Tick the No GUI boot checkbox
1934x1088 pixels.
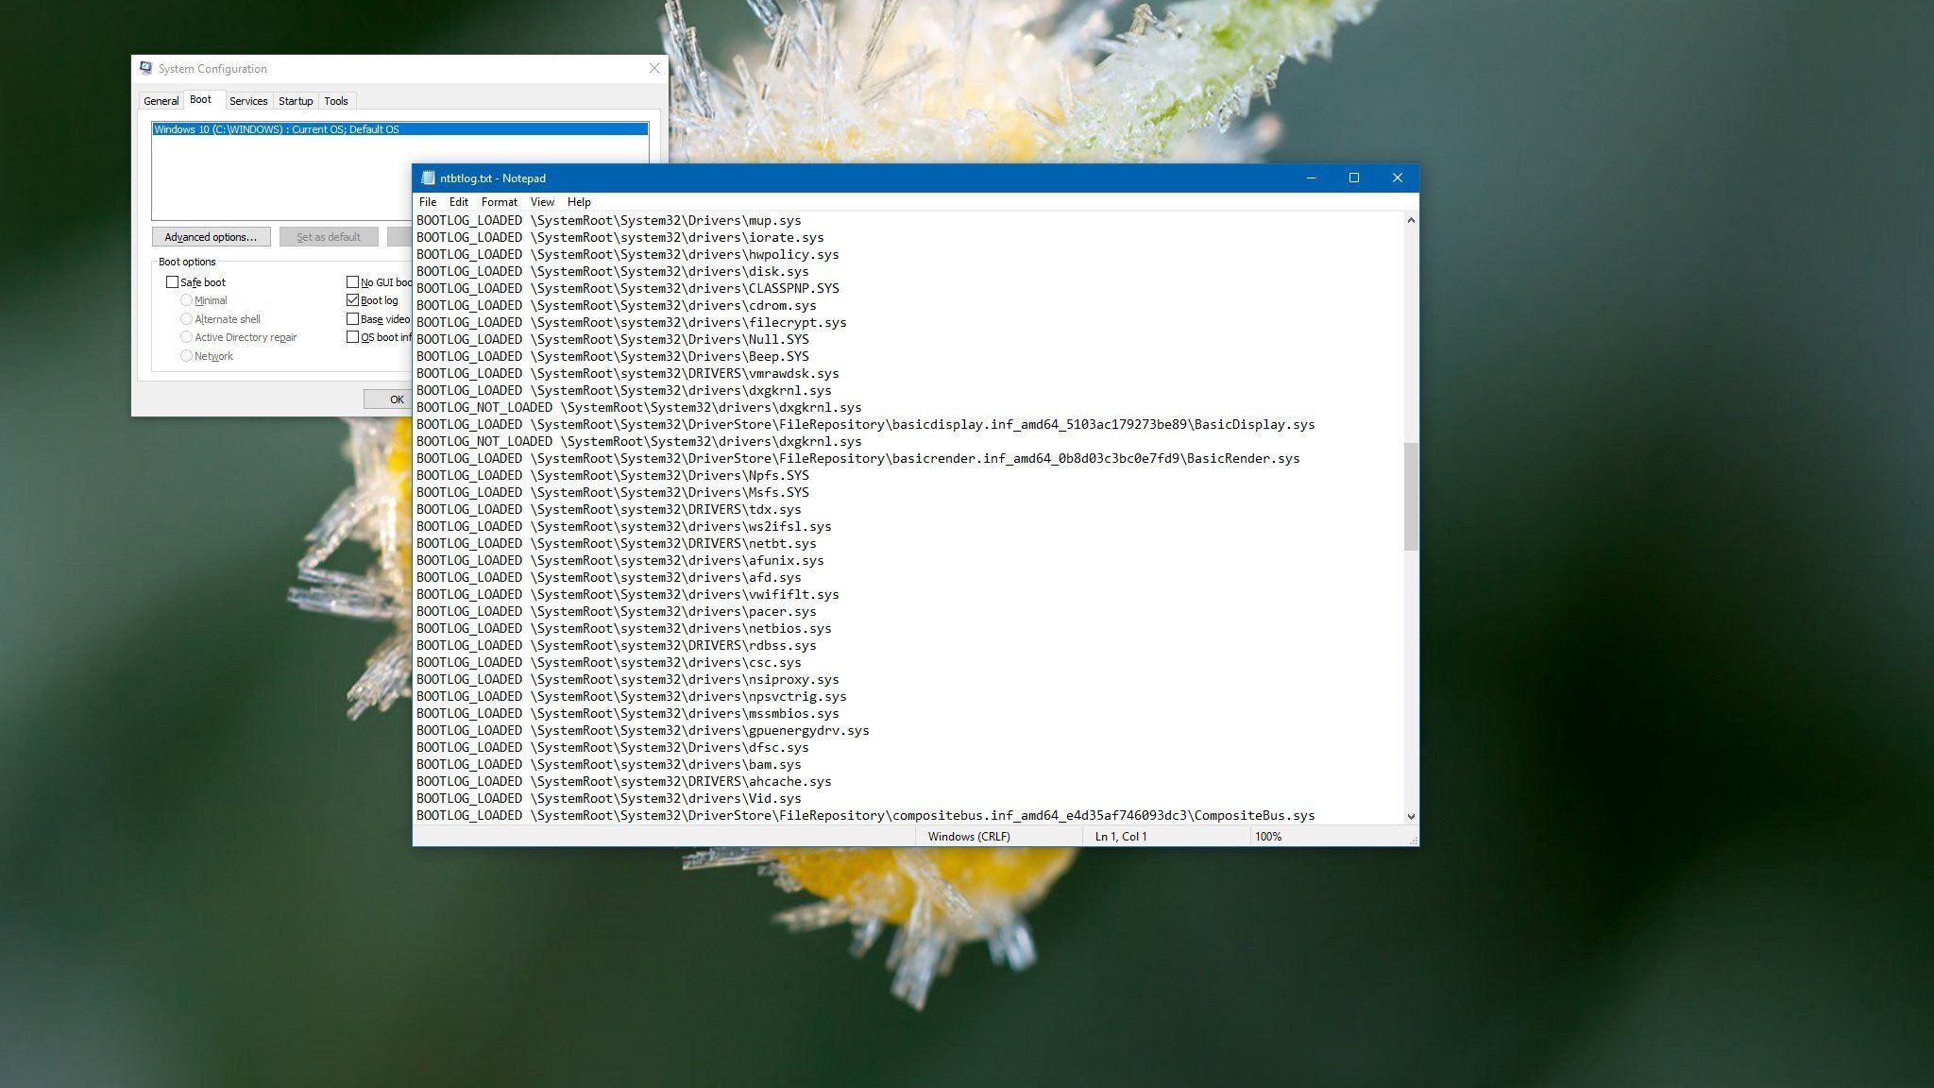[x=353, y=282]
